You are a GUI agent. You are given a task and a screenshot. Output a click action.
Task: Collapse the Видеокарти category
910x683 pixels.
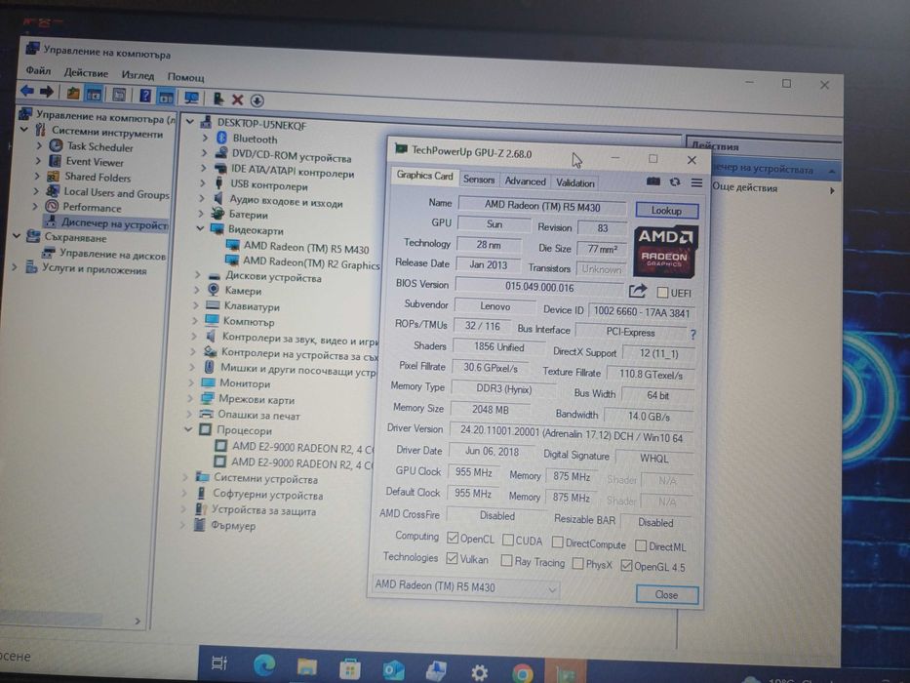(x=200, y=228)
